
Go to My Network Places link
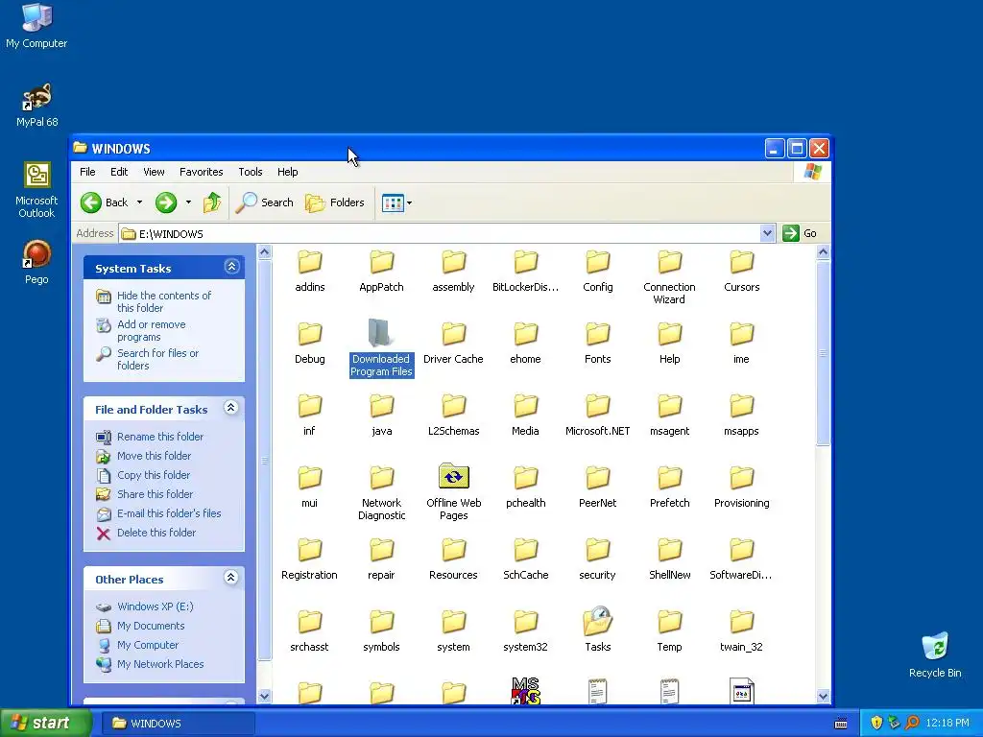pyautogui.click(x=160, y=664)
